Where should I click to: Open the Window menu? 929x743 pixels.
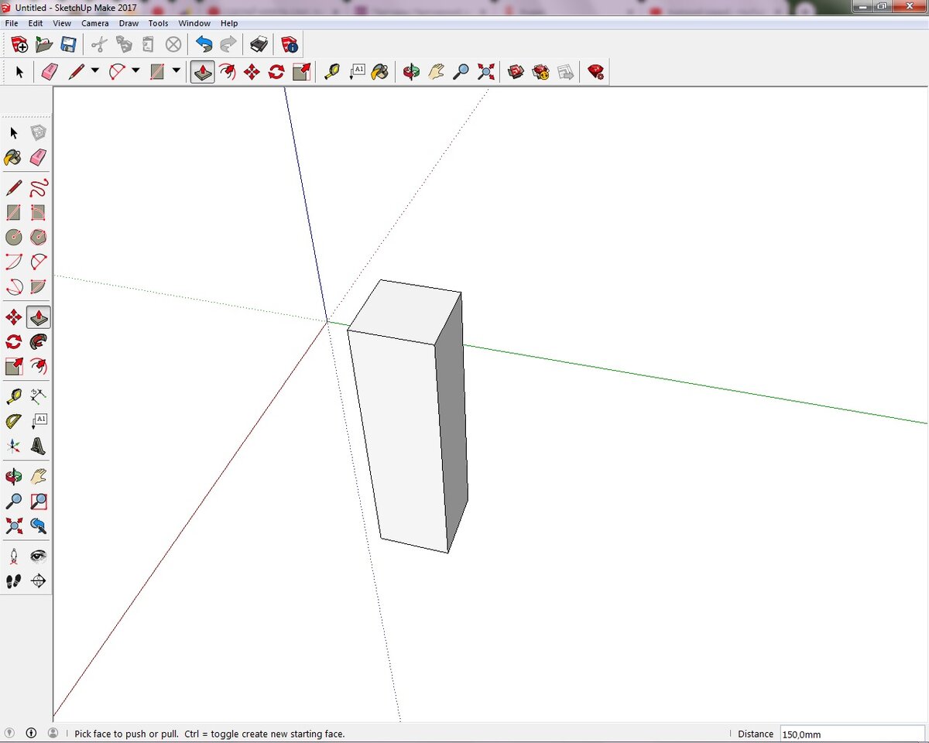[194, 23]
